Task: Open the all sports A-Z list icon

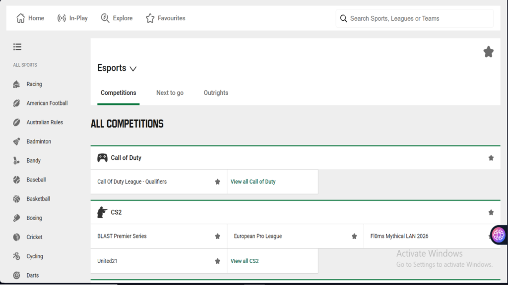Action: tap(17, 47)
